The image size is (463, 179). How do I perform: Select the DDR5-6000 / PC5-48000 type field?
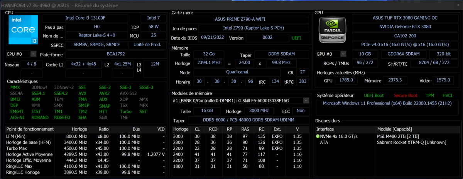(x=248, y=120)
